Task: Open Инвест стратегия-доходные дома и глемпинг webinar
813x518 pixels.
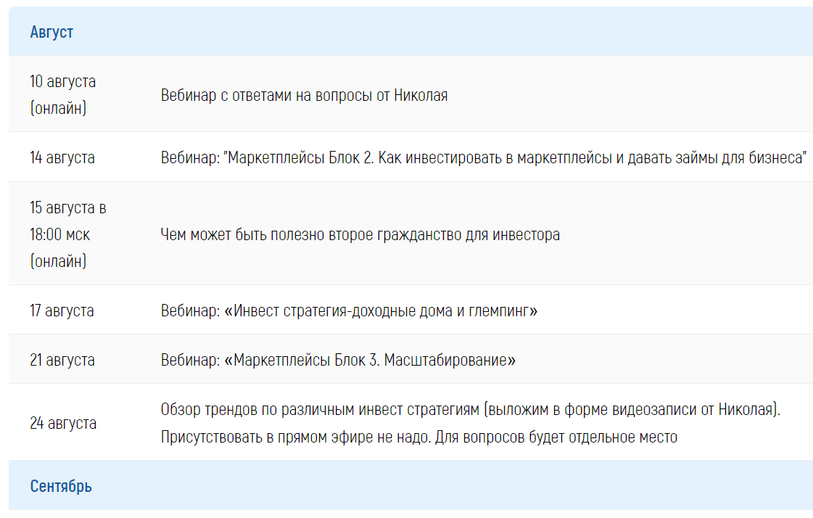Action: point(349,310)
